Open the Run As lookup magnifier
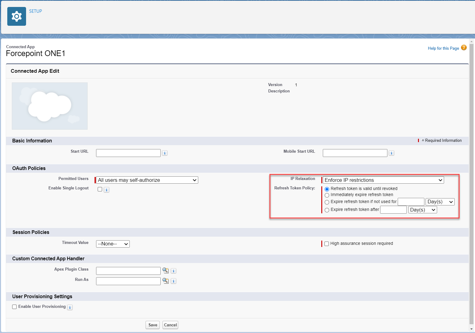Screen dimensions: 475x333 point(166,281)
